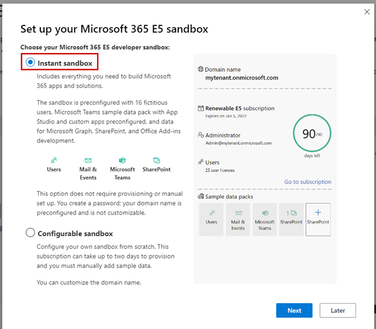Click the globe icon beside Domain name

(x=201, y=70)
